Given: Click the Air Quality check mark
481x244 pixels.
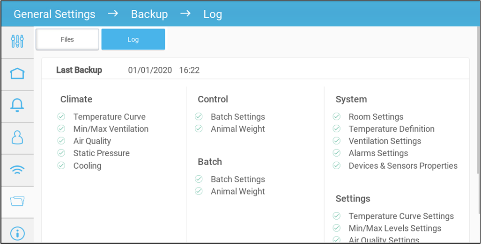Looking at the screenshot, I should tap(61, 141).
